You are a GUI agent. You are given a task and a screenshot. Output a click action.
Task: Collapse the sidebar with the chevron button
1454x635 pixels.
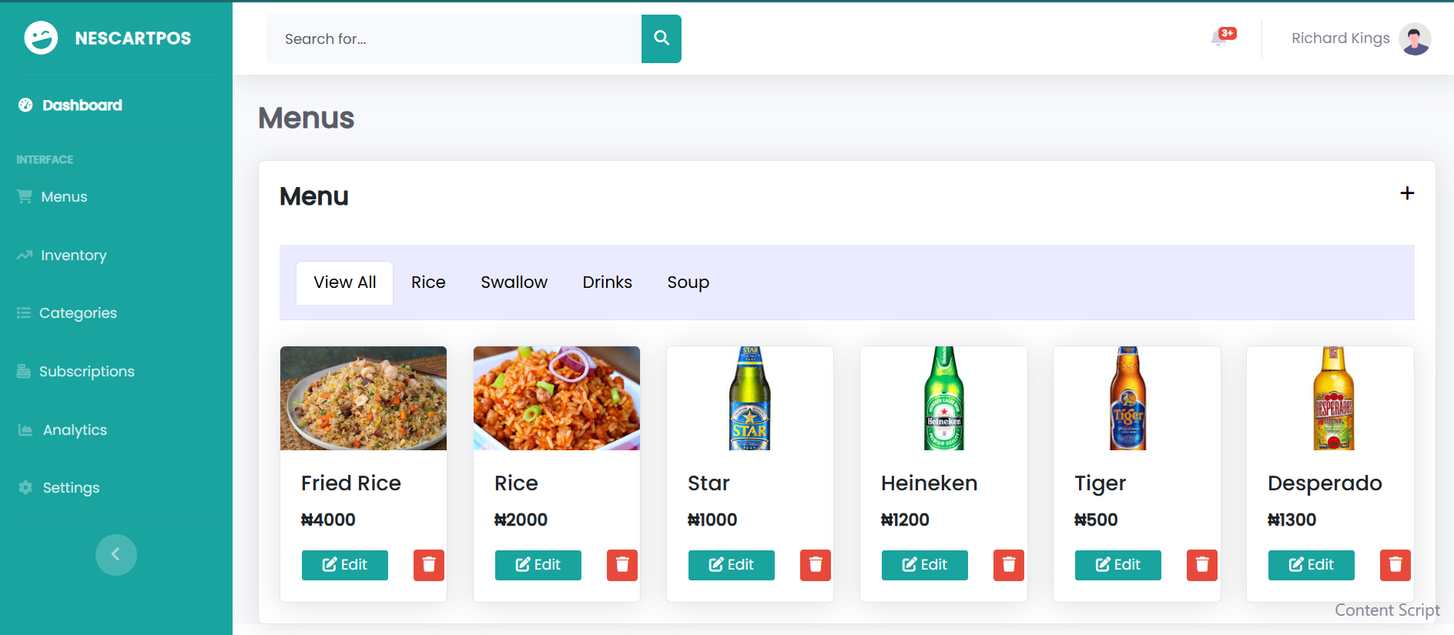click(116, 554)
